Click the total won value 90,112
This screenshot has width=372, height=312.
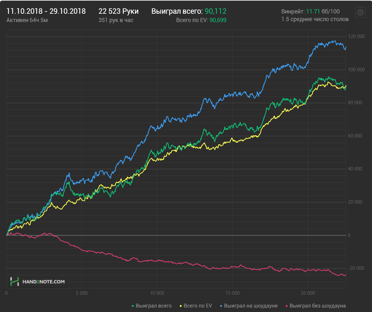[x=215, y=11]
